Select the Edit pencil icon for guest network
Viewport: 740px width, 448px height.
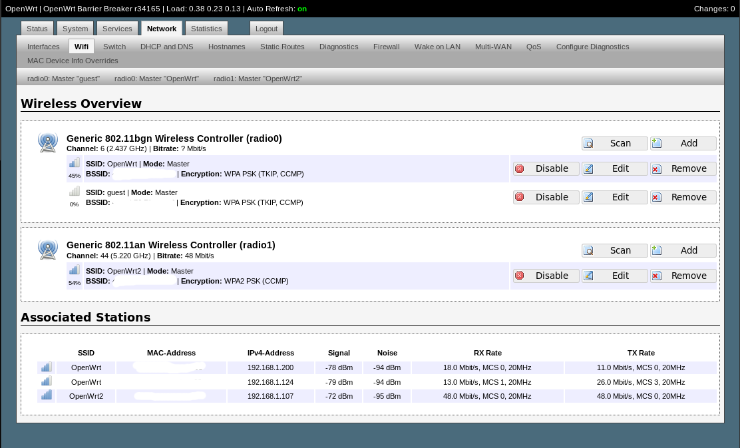pos(588,197)
